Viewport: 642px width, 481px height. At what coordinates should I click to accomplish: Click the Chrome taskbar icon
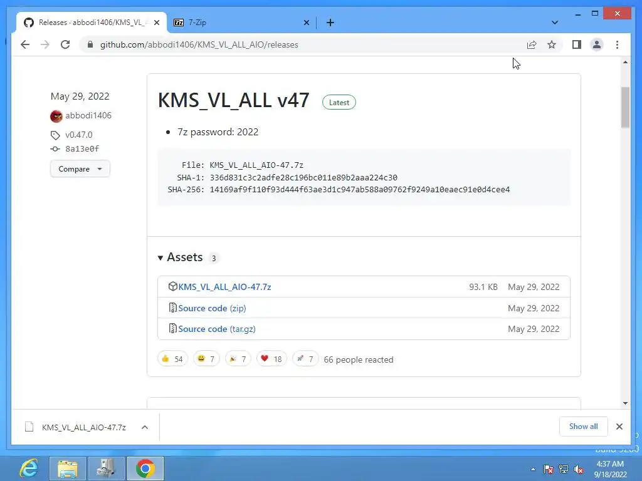[145, 468]
